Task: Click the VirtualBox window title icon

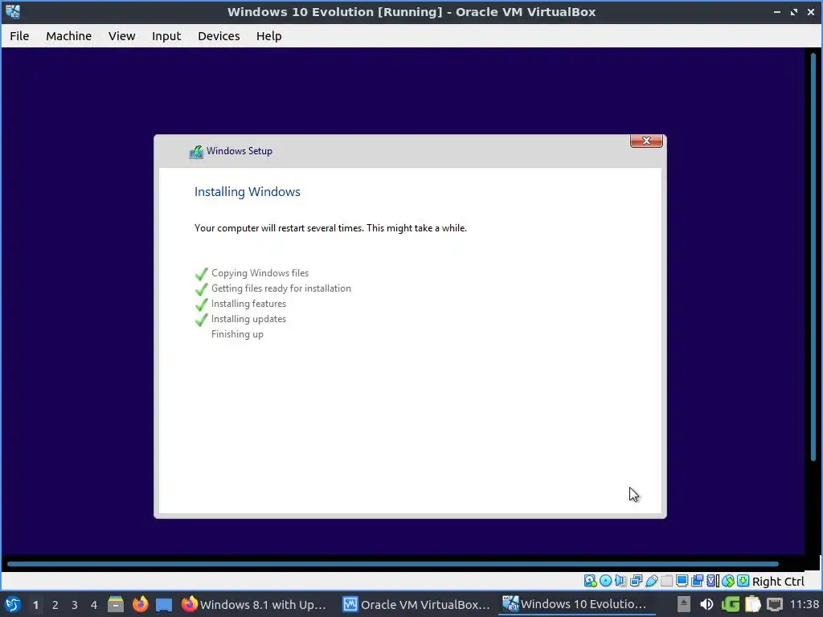Action: (x=13, y=11)
